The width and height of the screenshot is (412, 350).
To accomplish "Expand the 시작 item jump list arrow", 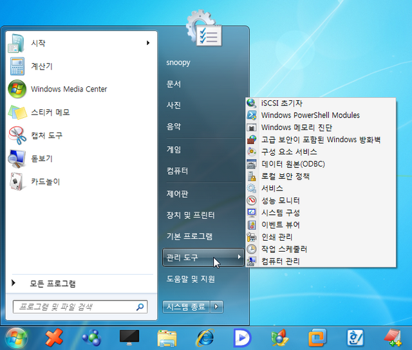I will click(148, 43).
